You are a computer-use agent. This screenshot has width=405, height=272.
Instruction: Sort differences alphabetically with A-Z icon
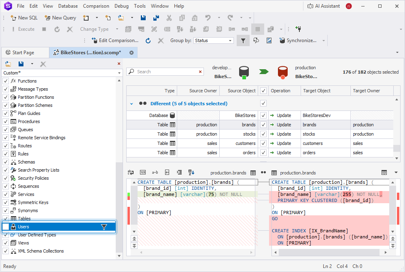point(191,172)
